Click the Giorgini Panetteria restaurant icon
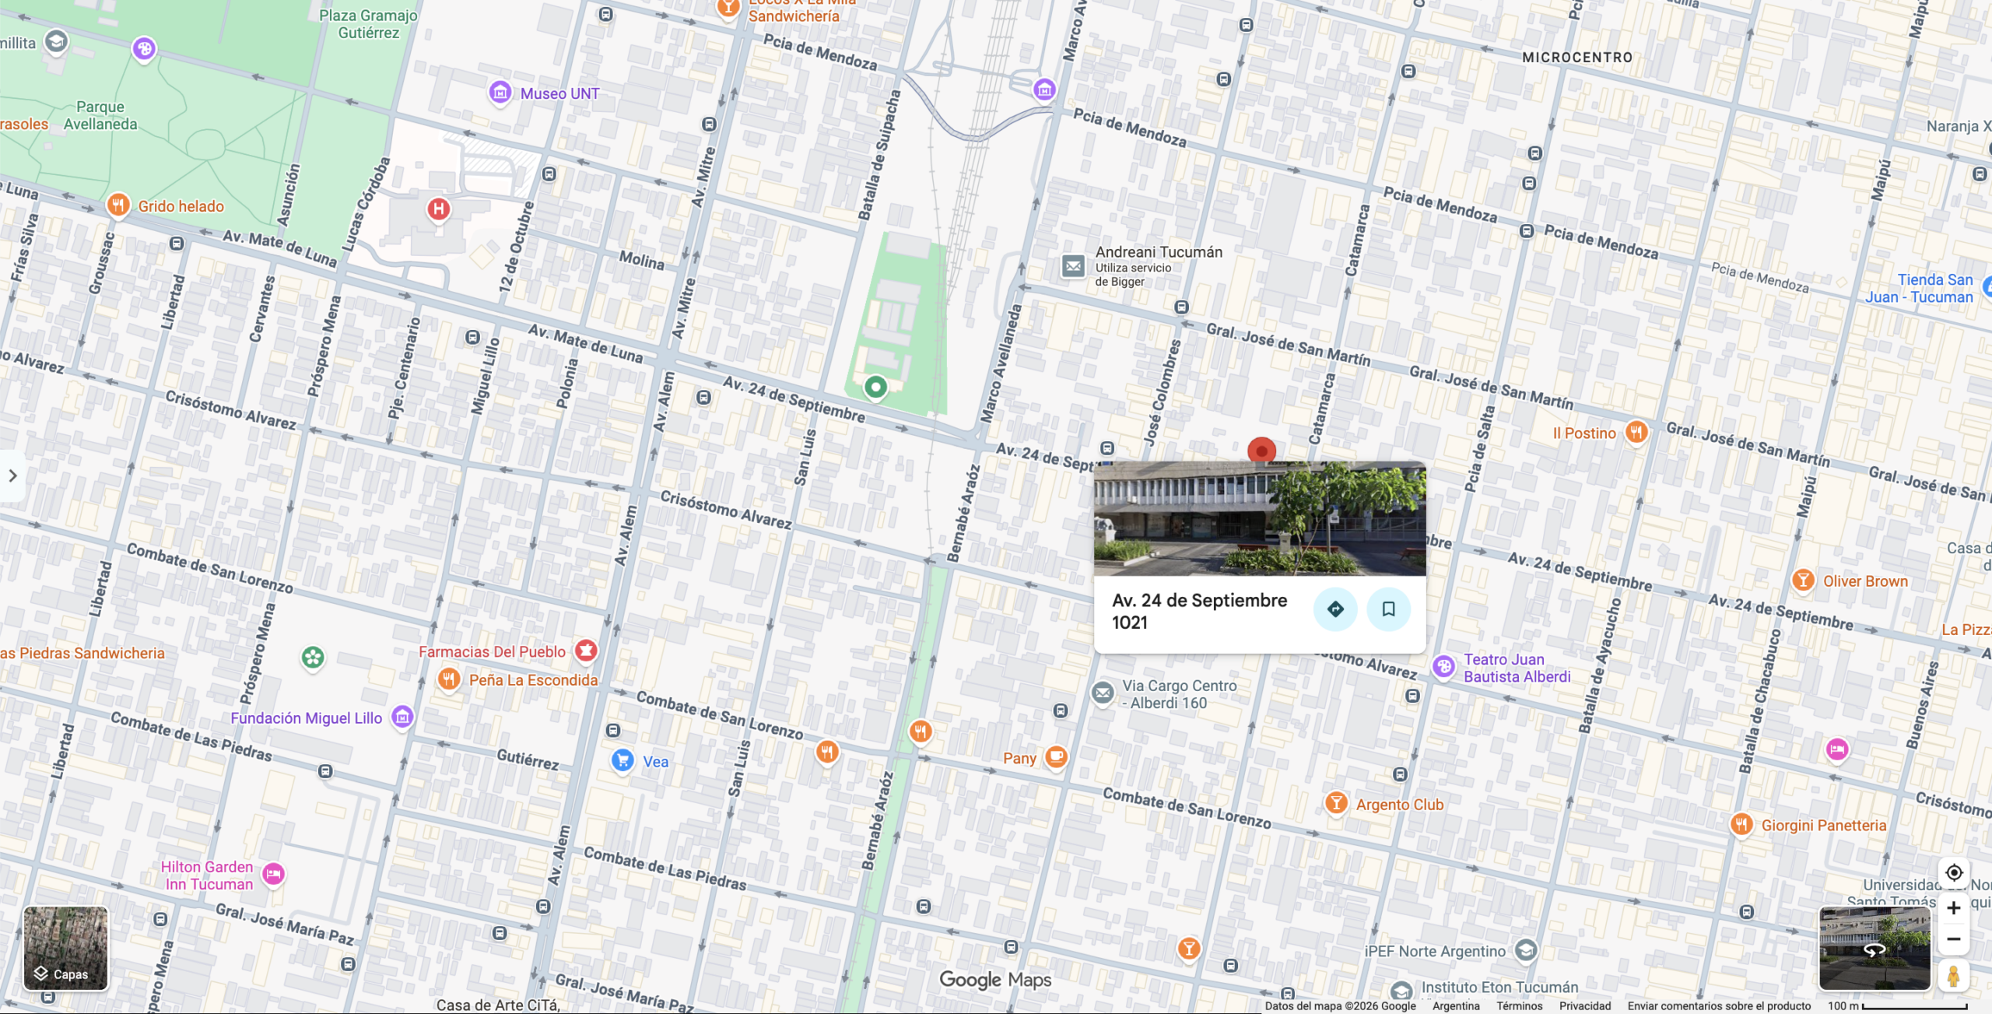 coord(1741,824)
